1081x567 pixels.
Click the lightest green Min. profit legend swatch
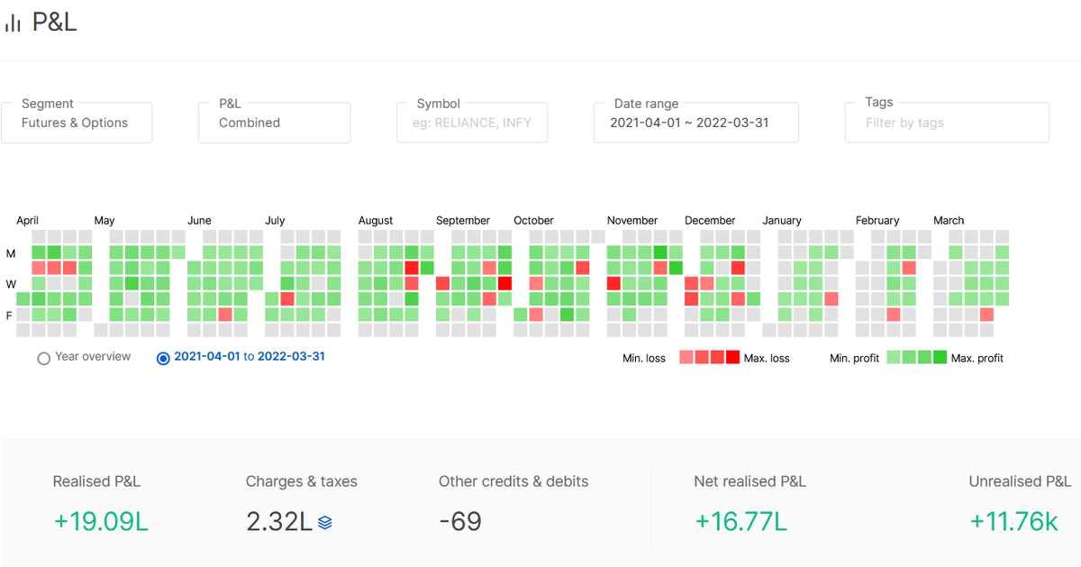894,357
